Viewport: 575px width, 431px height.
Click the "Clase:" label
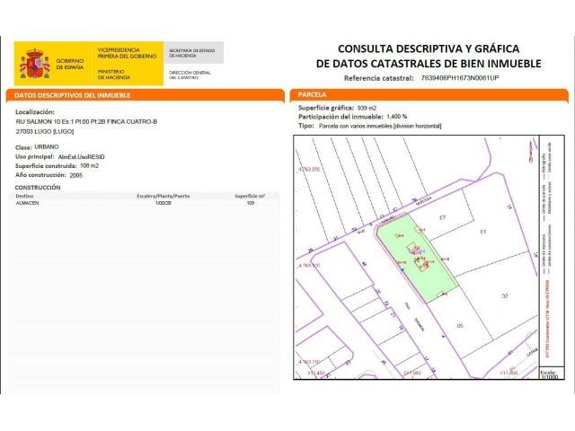click(23, 147)
